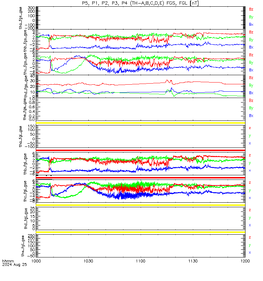The image size is (263, 281).
Task: Click the 40 tick of thd_fgs_gse axis
Action: pyautogui.click(x=32, y=76)
